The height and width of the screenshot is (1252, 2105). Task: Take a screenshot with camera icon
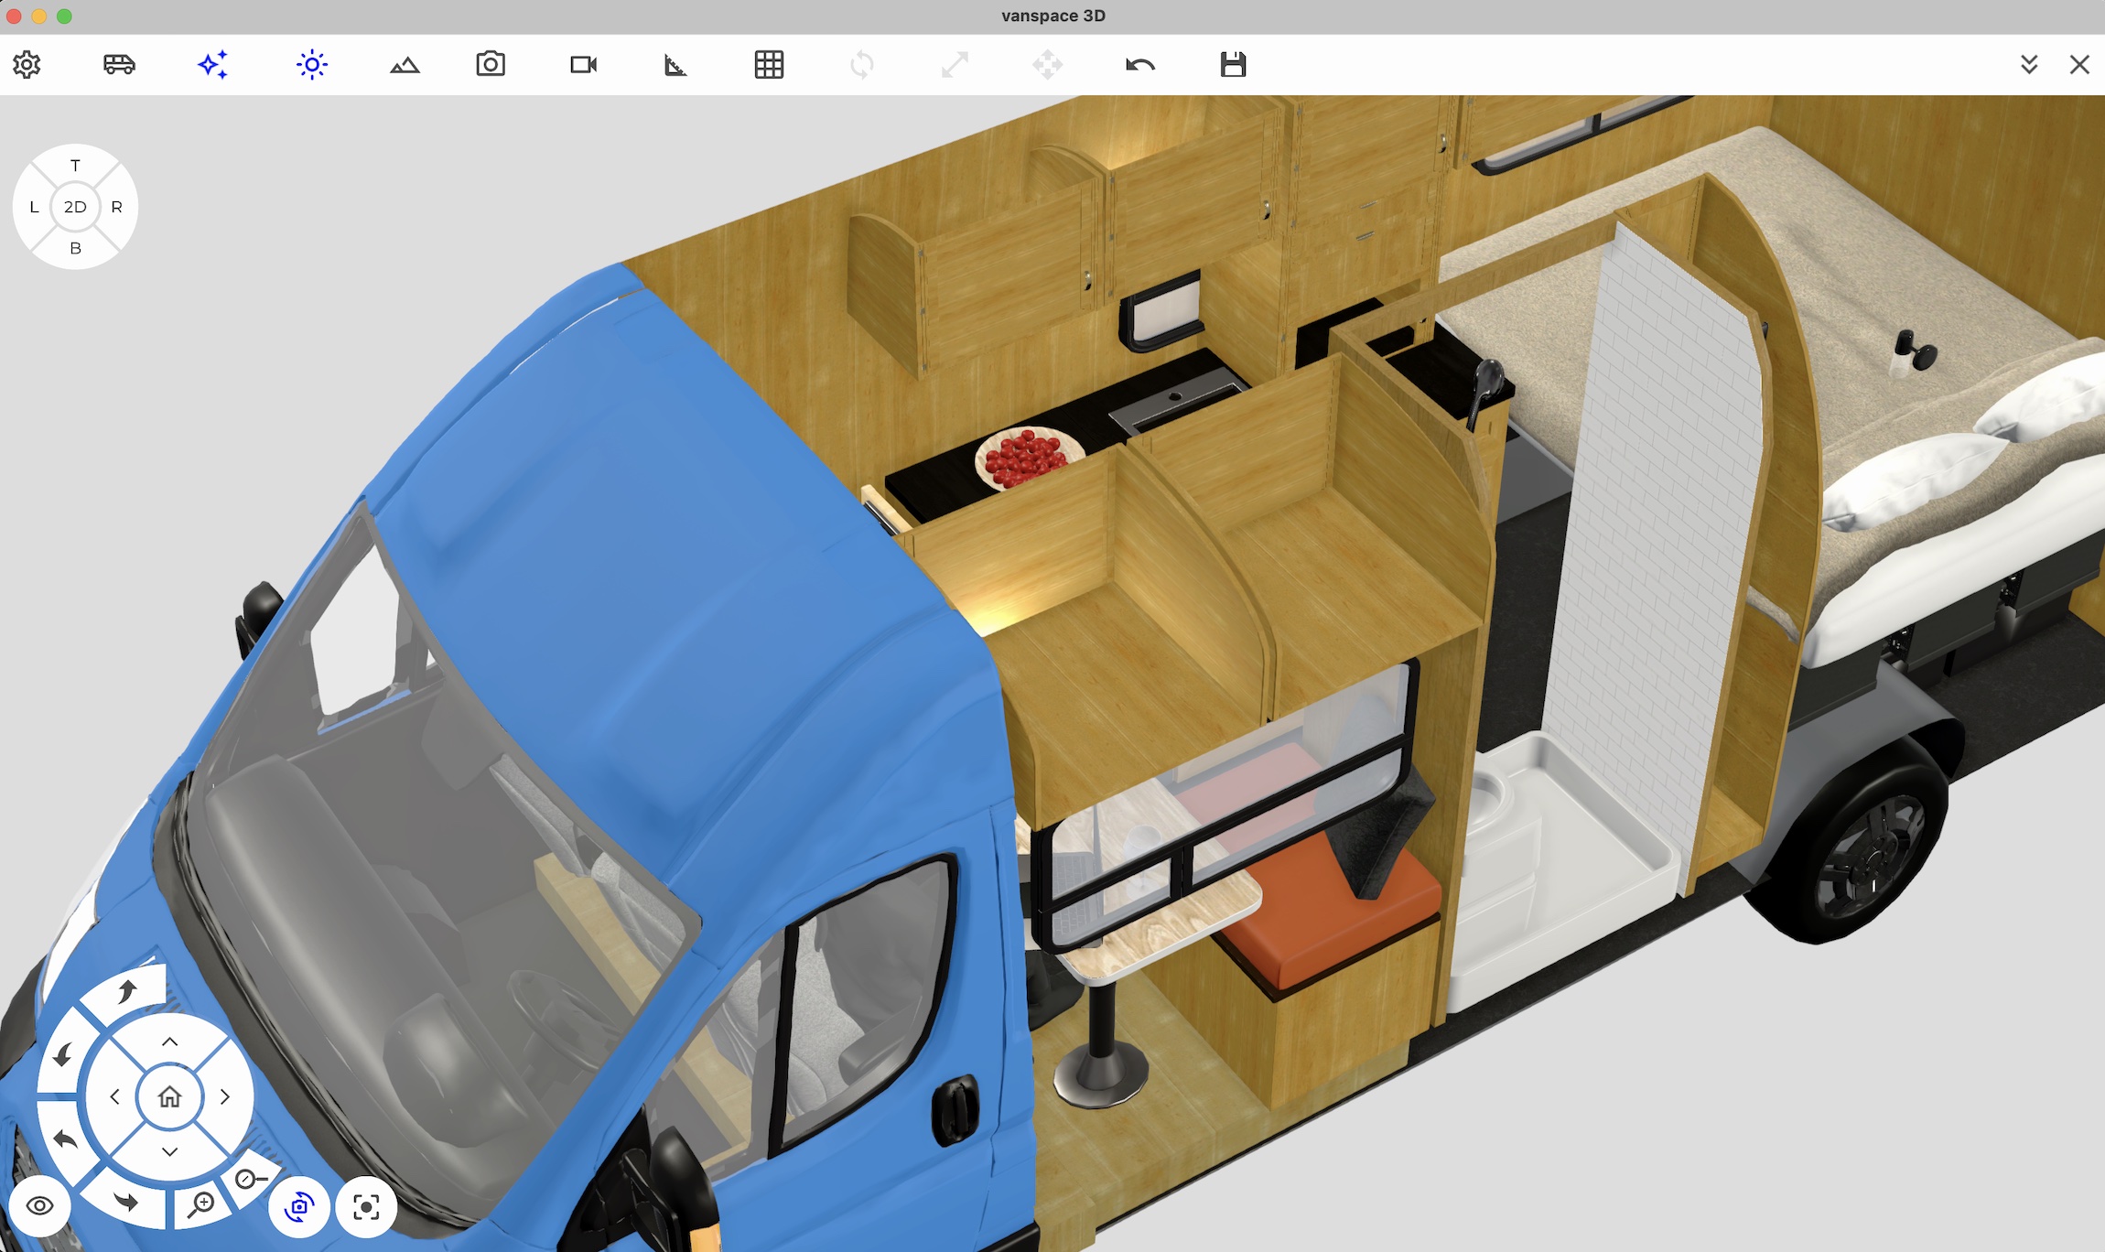[491, 65]
